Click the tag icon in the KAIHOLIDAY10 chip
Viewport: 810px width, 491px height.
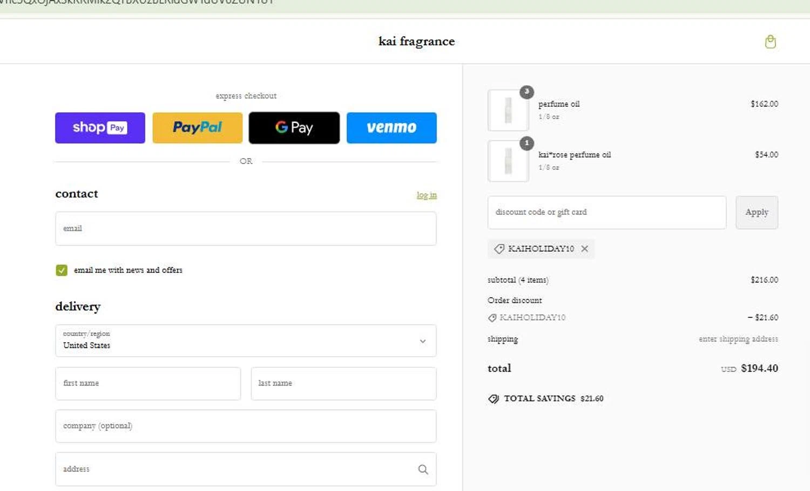tap(500, 249)
